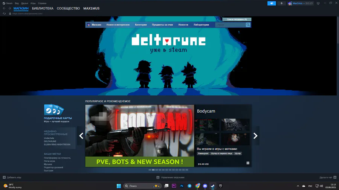Reload the store page

(4, 14)
